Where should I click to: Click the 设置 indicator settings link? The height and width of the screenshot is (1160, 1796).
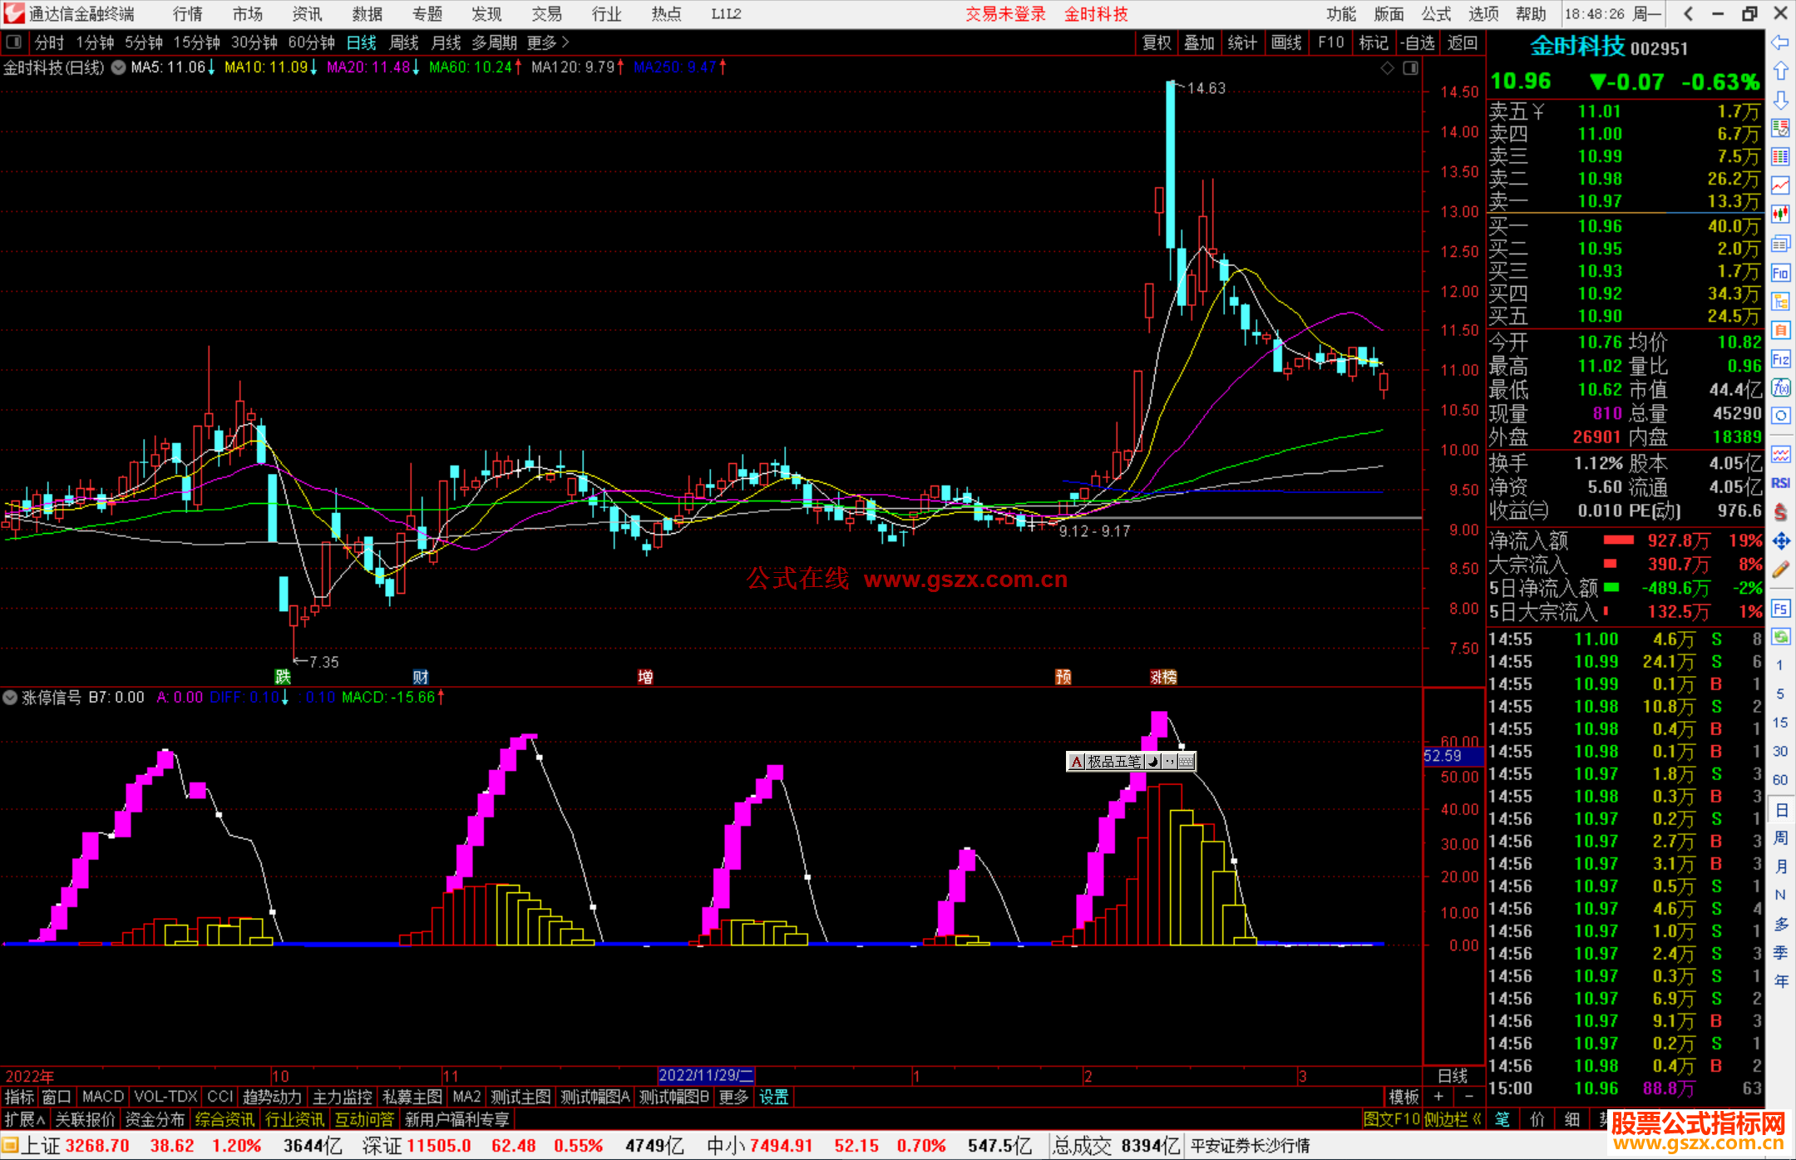pos(773,1097)
